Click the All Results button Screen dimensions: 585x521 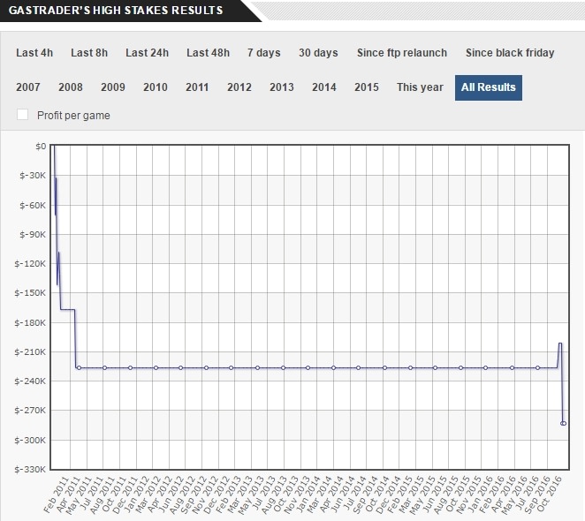coord(489,87)
